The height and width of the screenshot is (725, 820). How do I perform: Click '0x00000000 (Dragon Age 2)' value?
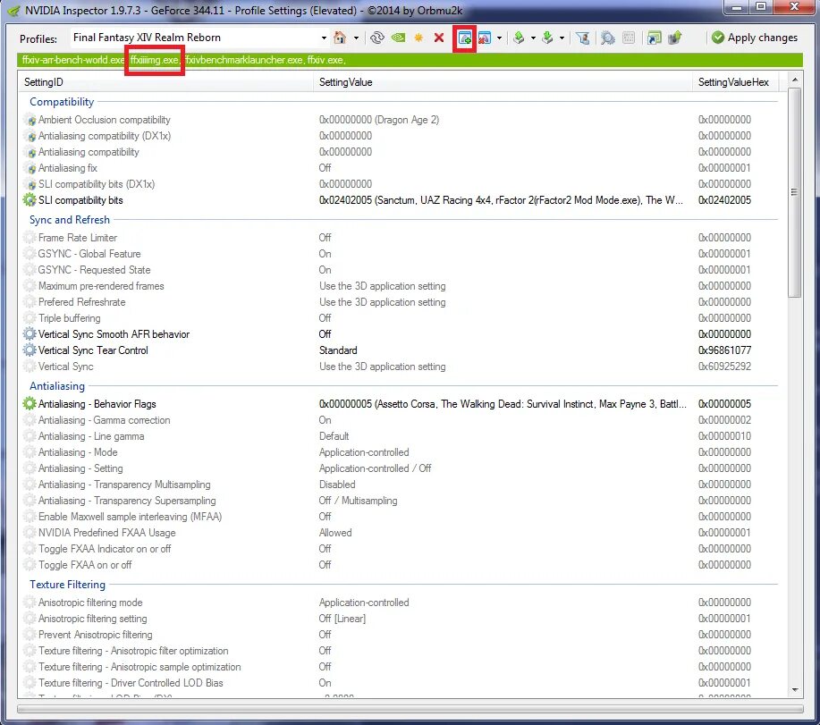pyautogui.click(x=379, y=120)
